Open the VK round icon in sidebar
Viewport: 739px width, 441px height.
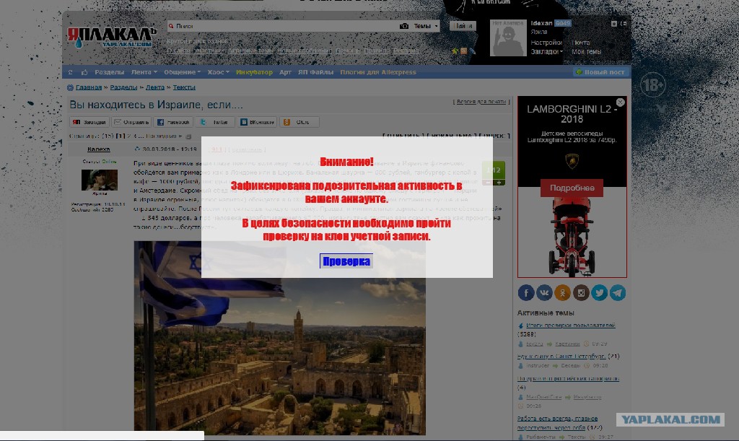pyautogui.click(x=544, y=292)
